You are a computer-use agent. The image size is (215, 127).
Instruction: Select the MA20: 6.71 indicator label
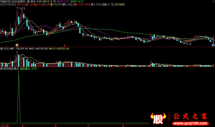63,2
